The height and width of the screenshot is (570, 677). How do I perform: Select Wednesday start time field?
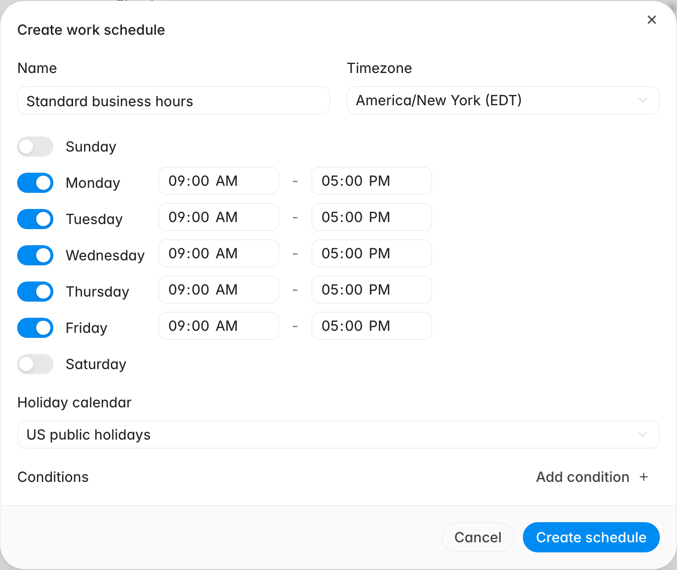(219, 253)
